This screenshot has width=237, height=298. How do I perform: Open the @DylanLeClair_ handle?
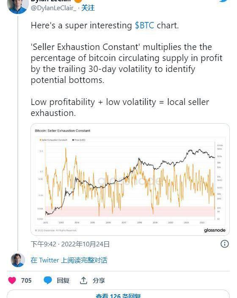pos(53,8)
